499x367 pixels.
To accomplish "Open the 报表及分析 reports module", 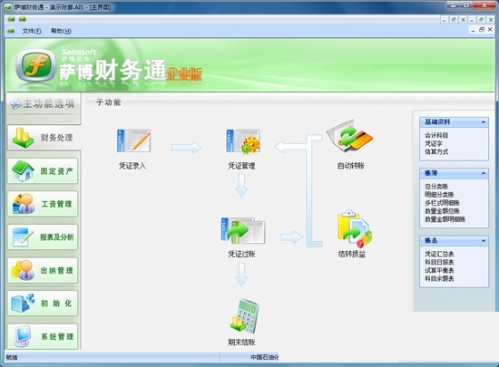I will tap(43, 237).
